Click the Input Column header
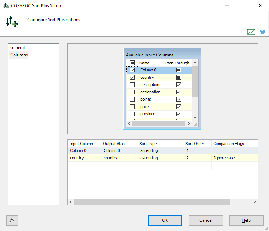Viewport: 269px width, 231px height. (84, 144)
